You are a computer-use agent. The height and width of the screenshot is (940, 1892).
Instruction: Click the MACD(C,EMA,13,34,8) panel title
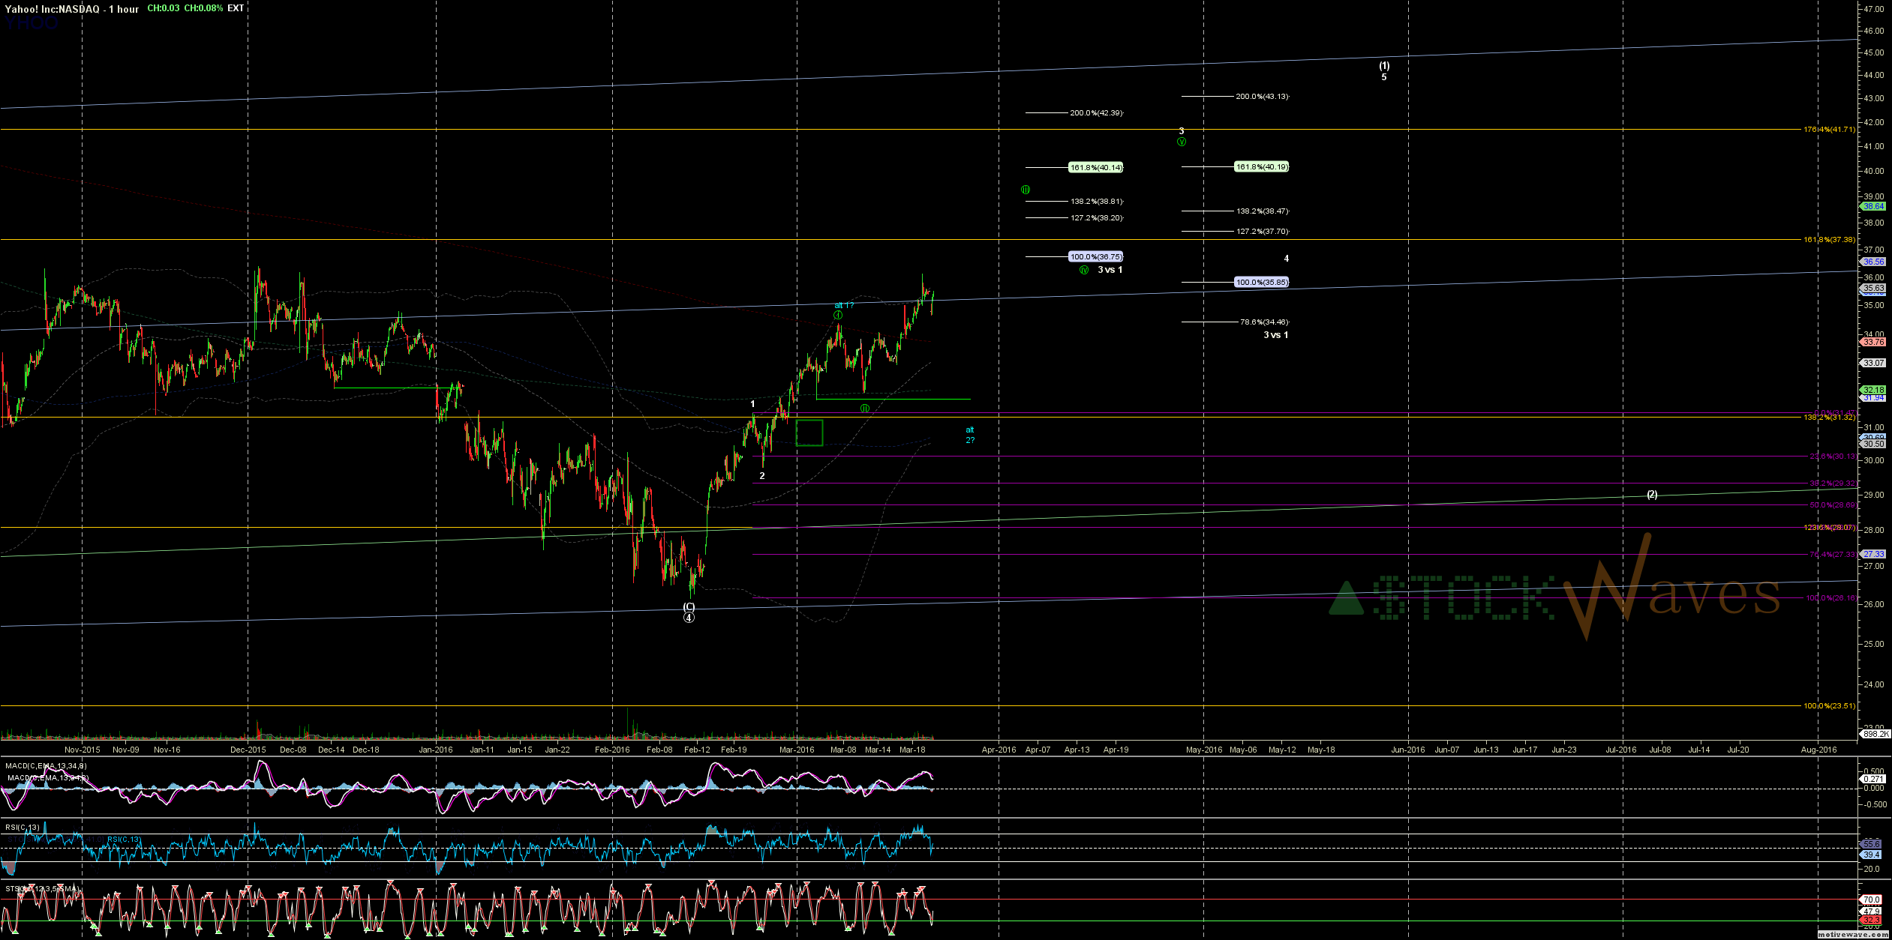pos(46,765)
